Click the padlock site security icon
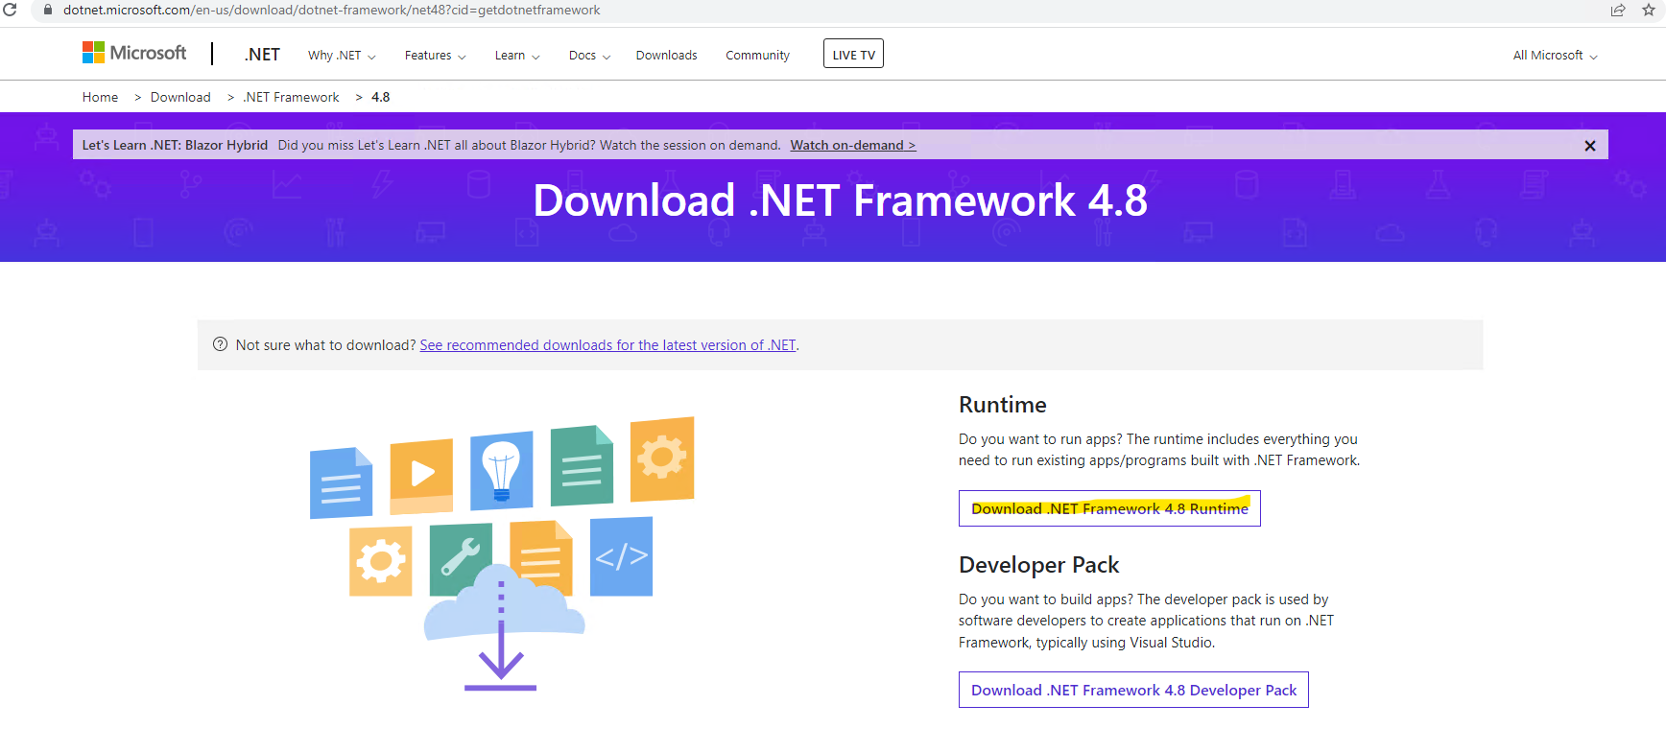The image size is (1666, 752). tap(48, 10)
